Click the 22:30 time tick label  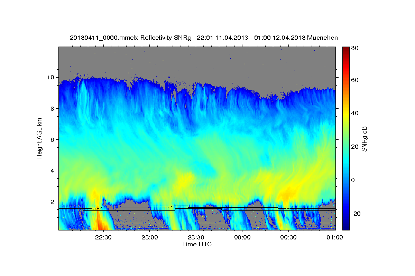click(x=103, y=237)
